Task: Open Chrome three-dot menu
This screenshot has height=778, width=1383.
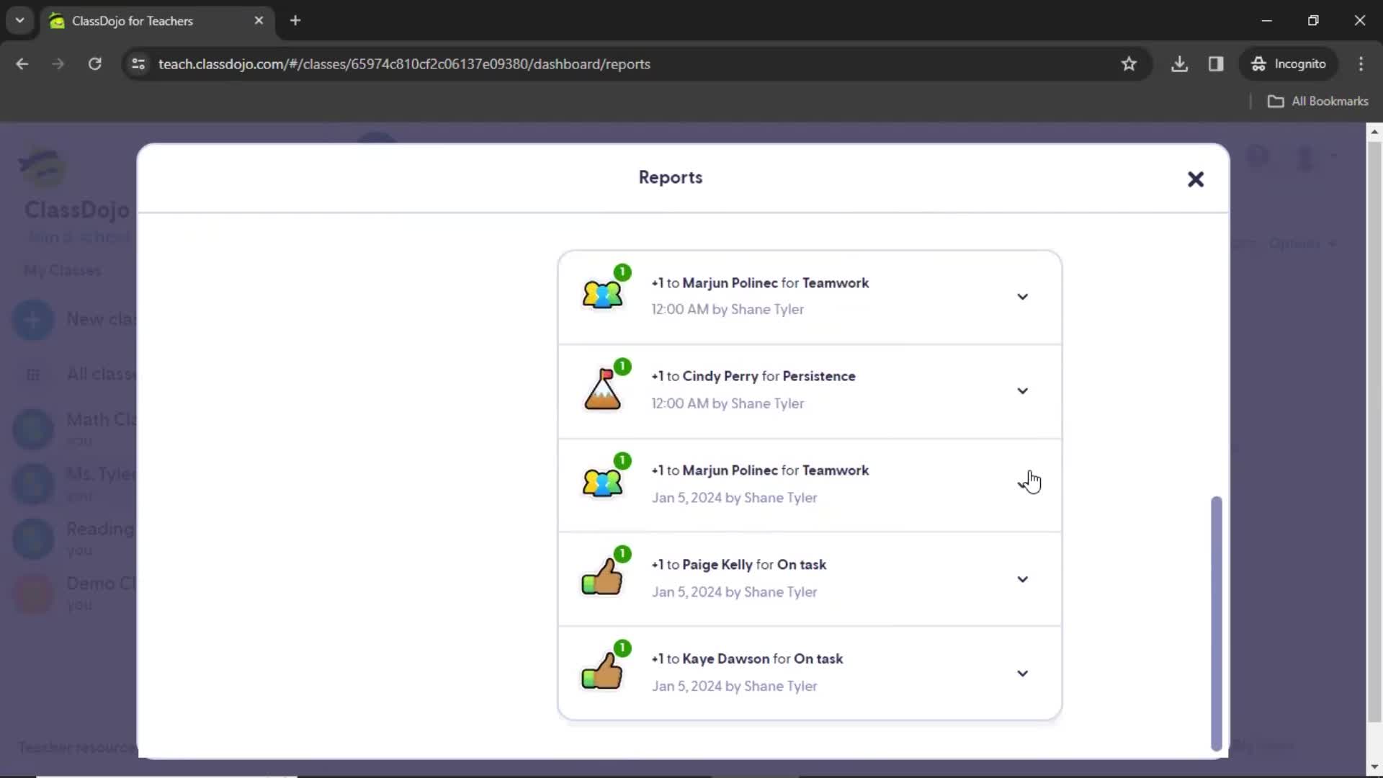Action: click(1361, 64)
